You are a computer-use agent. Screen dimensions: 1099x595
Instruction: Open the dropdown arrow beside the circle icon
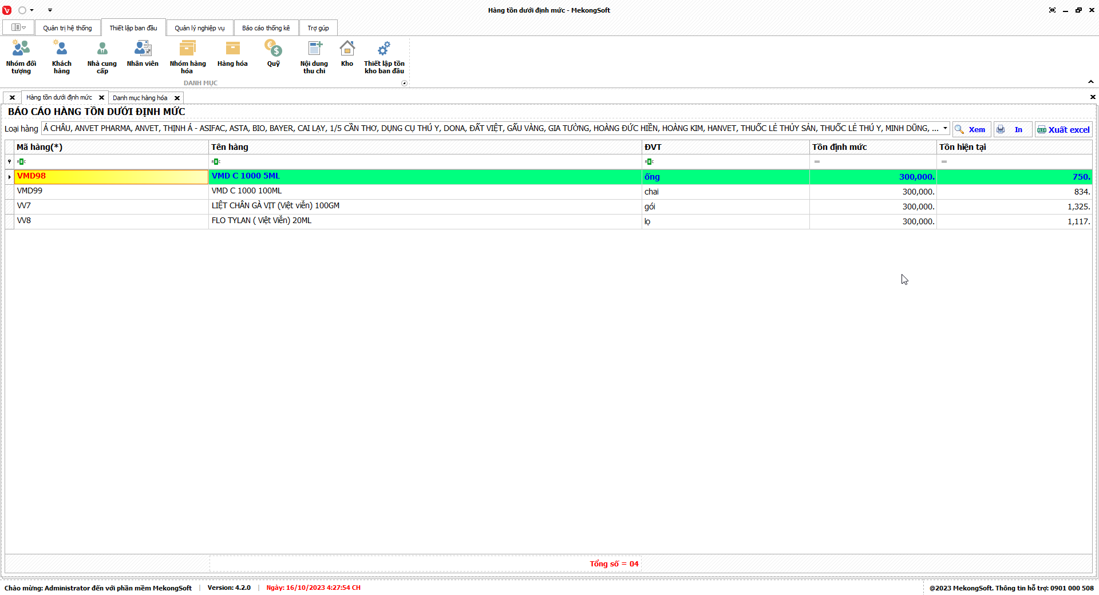tap(31, 10)
